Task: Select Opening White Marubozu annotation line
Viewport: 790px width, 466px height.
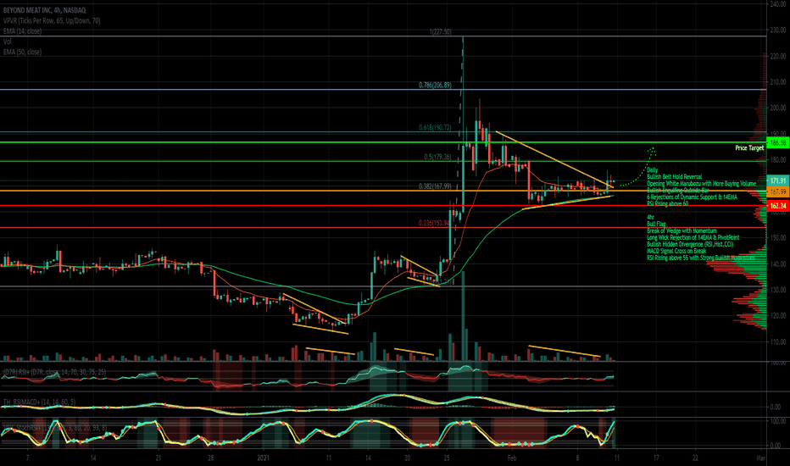Action: coord(701,184)
